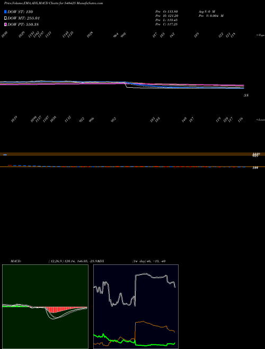The width and height of the screenshot is (265, 349).
Task: Click the 'Pre V: 0.004 M' volume text
Action: tap(211, 16)
